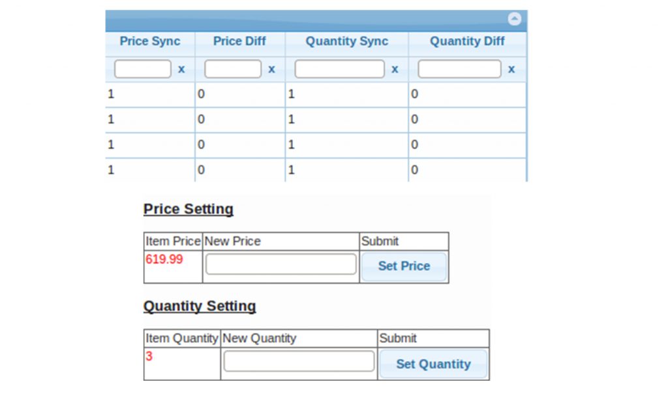Focus the Price Sync filter box

point(143,69)
